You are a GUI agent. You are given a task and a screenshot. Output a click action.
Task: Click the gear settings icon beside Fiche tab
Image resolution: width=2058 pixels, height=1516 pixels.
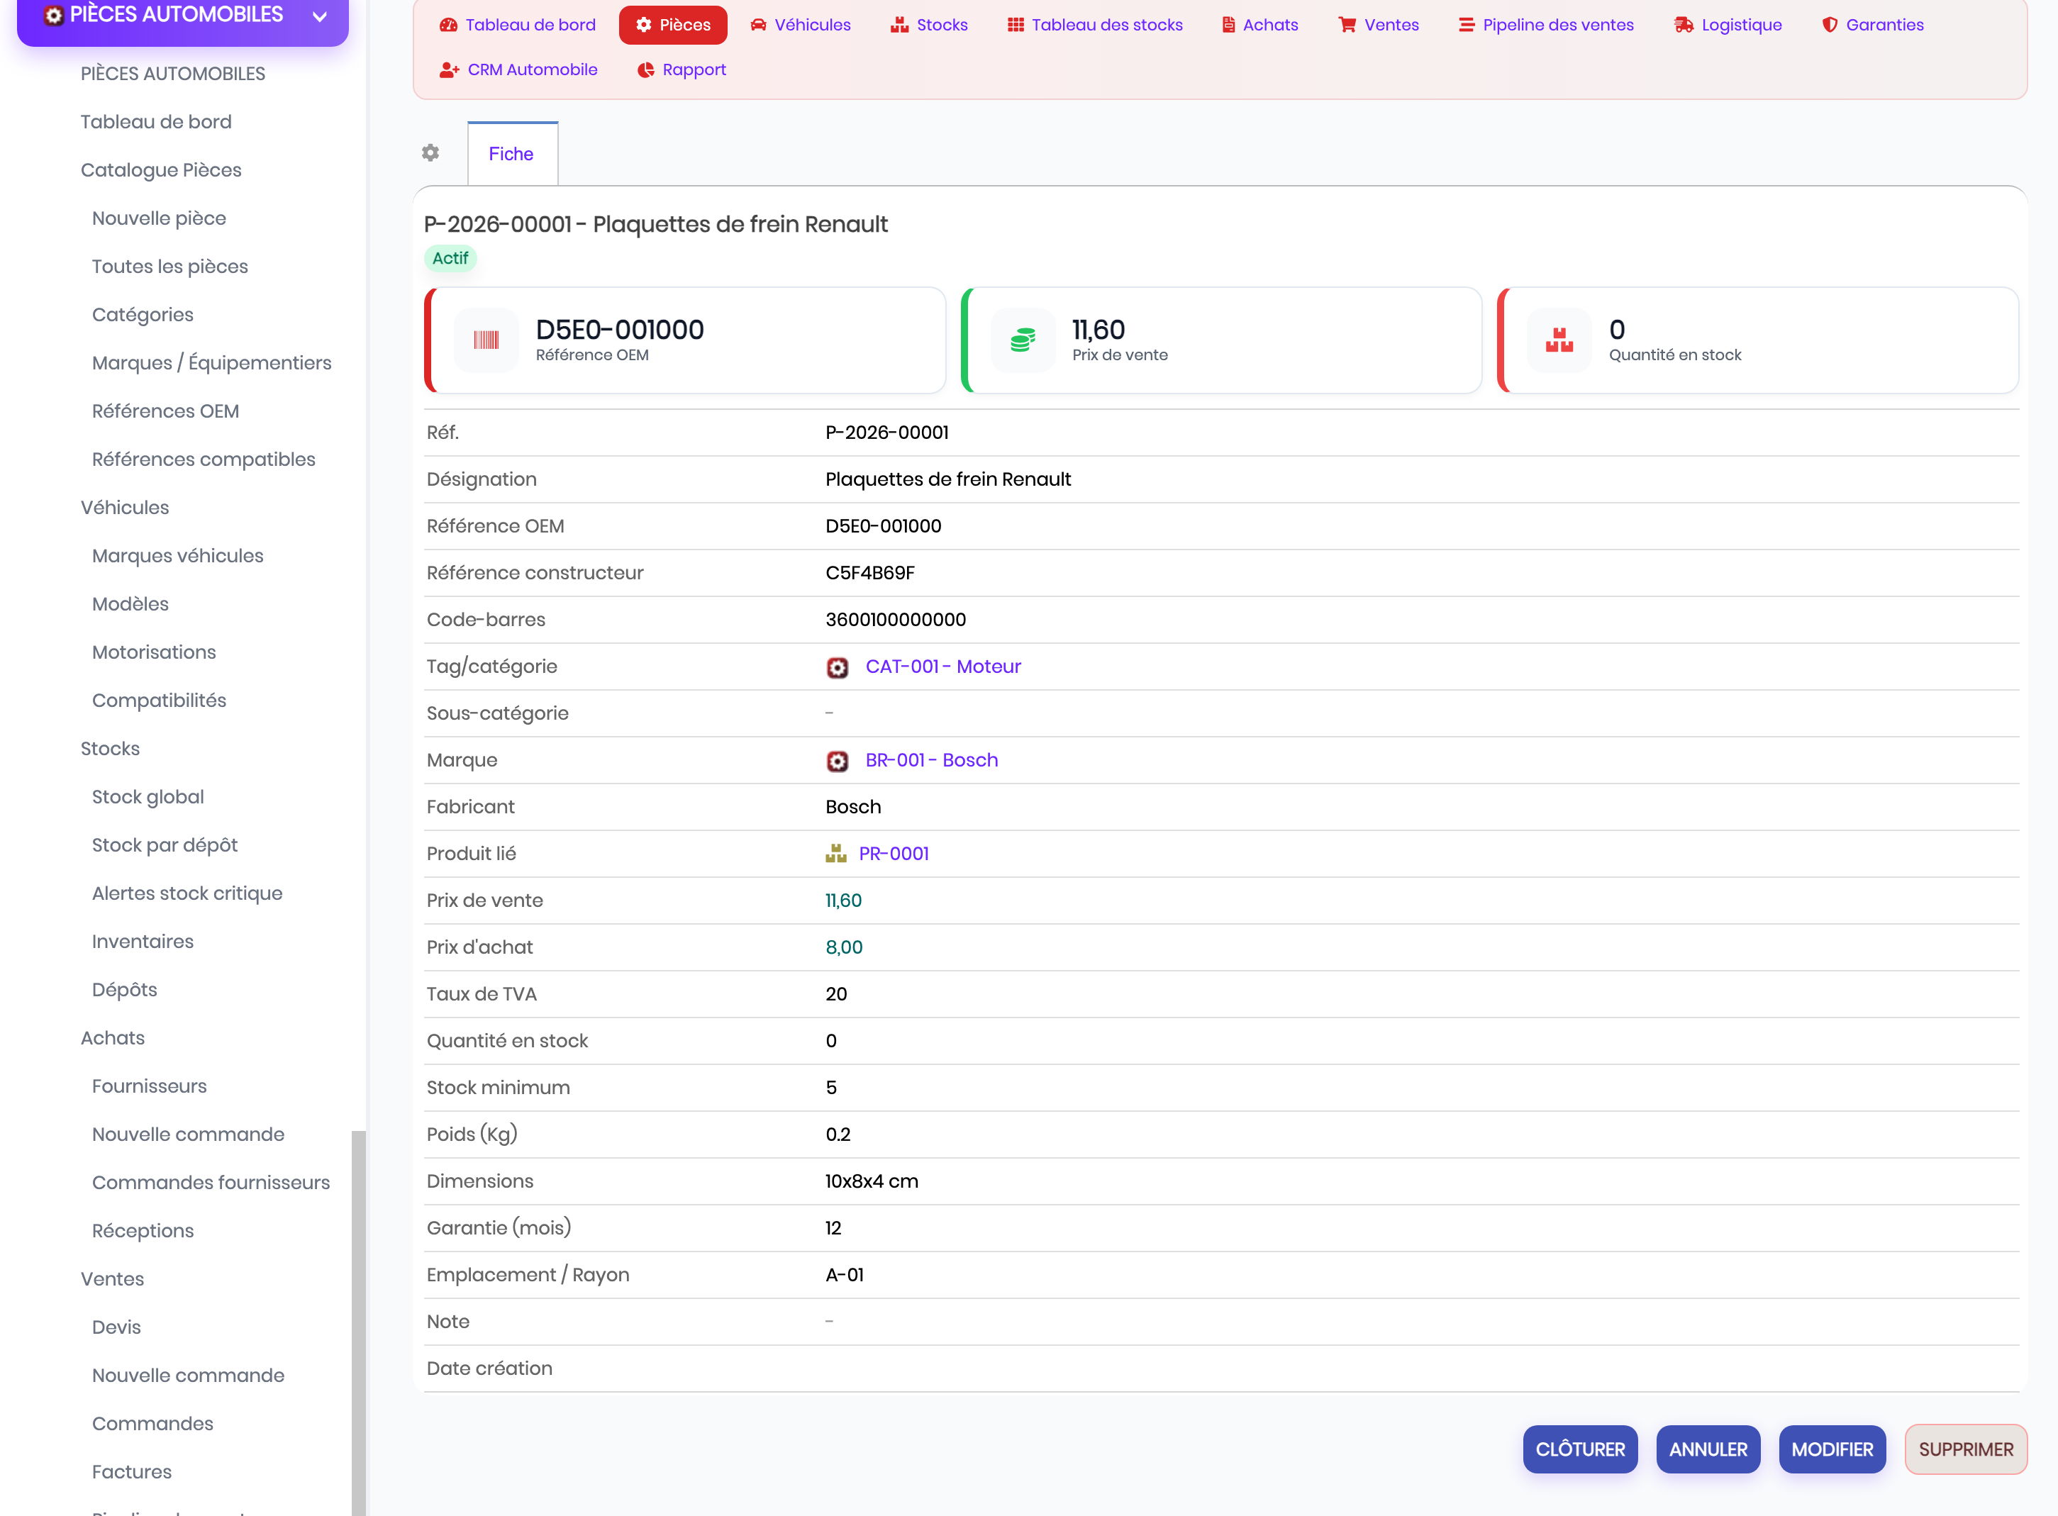[x=430, y=153]
